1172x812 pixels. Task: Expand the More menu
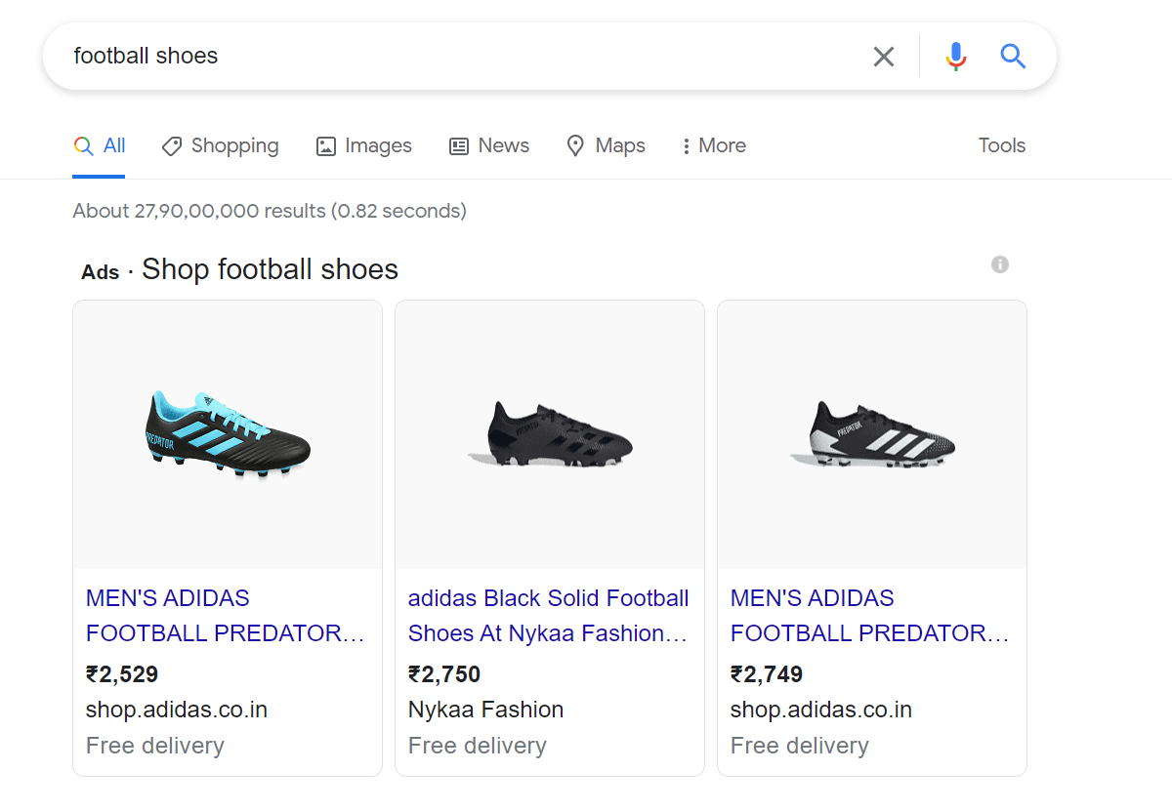714,146
